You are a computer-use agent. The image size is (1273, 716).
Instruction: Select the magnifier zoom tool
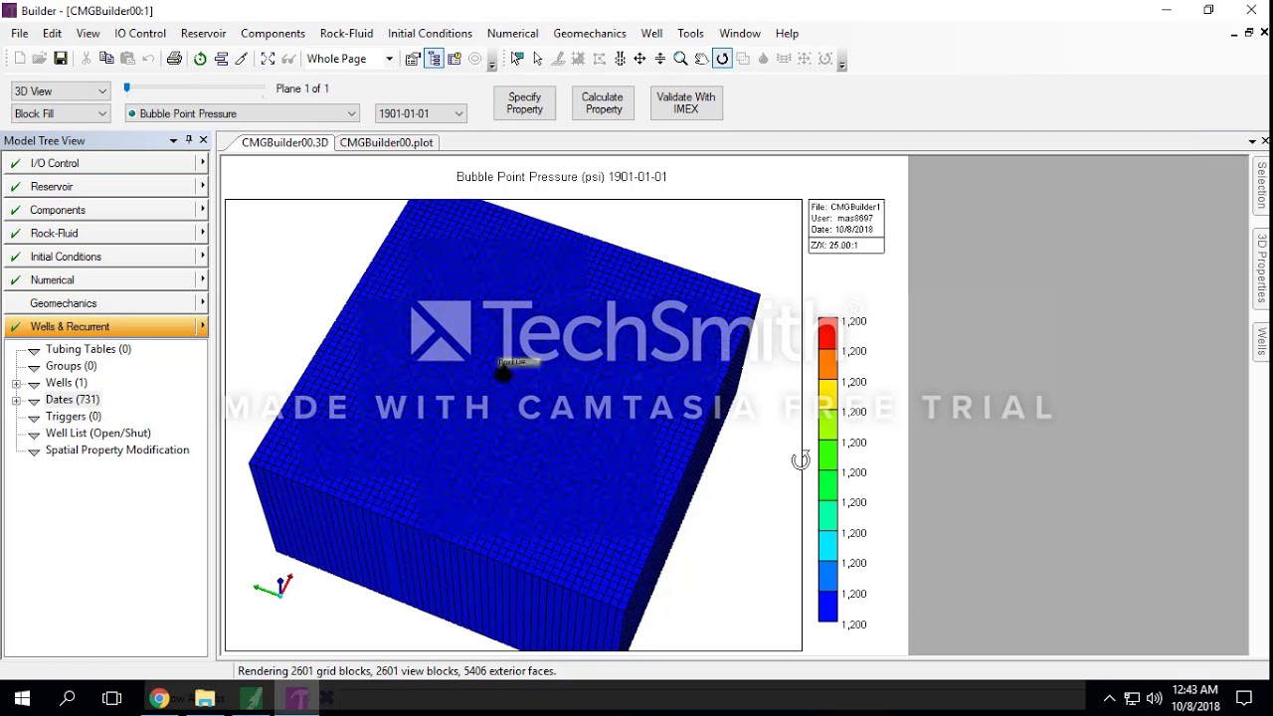pos(680,59)
